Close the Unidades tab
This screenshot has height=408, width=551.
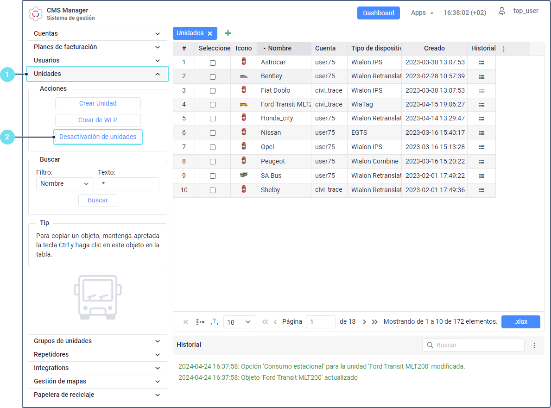point(210,33)
